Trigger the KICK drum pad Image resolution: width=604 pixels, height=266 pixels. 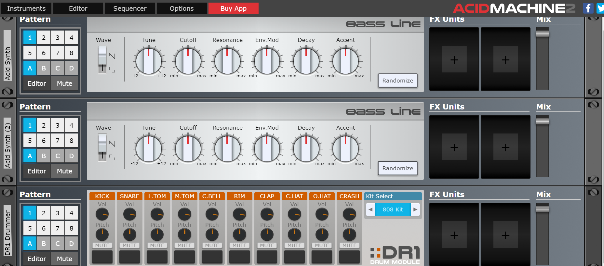(102, 257)
